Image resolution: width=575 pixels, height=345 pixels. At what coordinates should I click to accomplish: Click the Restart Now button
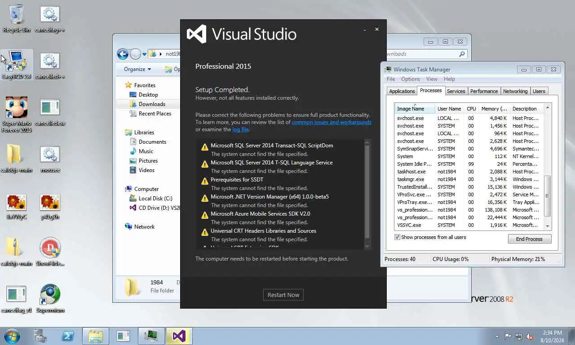tap(283, 295)
